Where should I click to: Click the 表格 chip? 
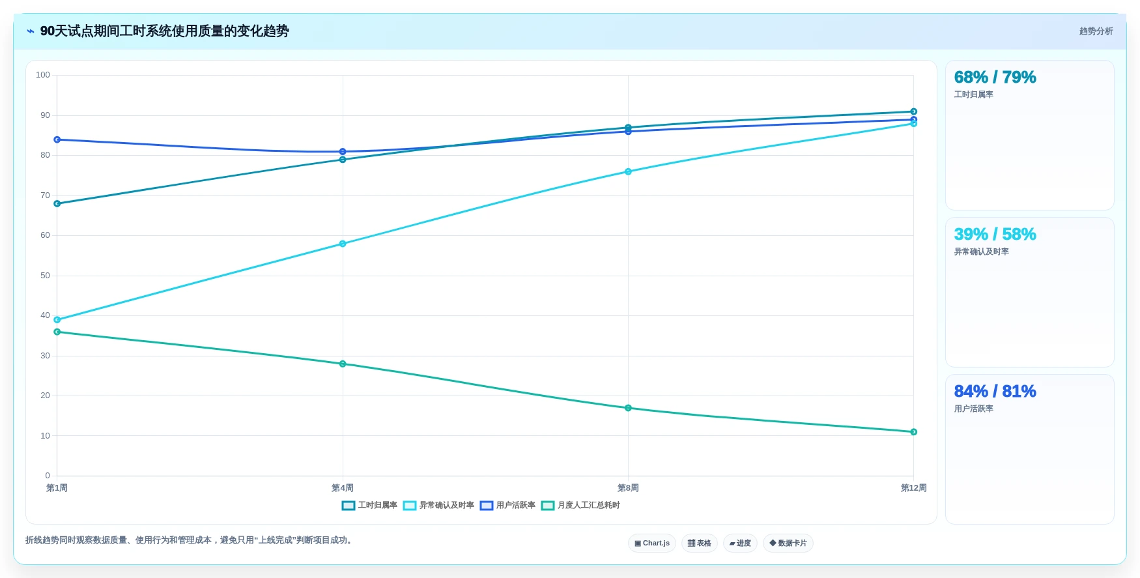[x=700, y=543]
